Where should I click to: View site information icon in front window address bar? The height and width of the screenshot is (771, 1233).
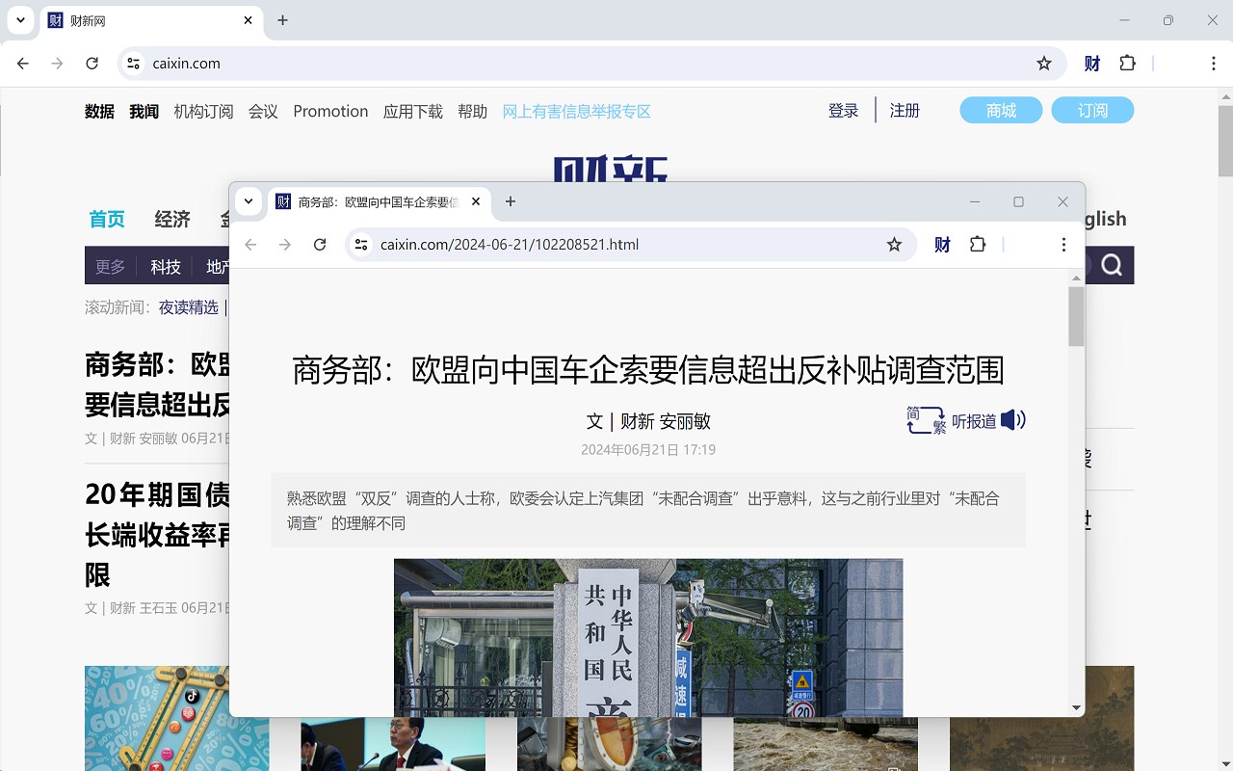click(361, 245)
